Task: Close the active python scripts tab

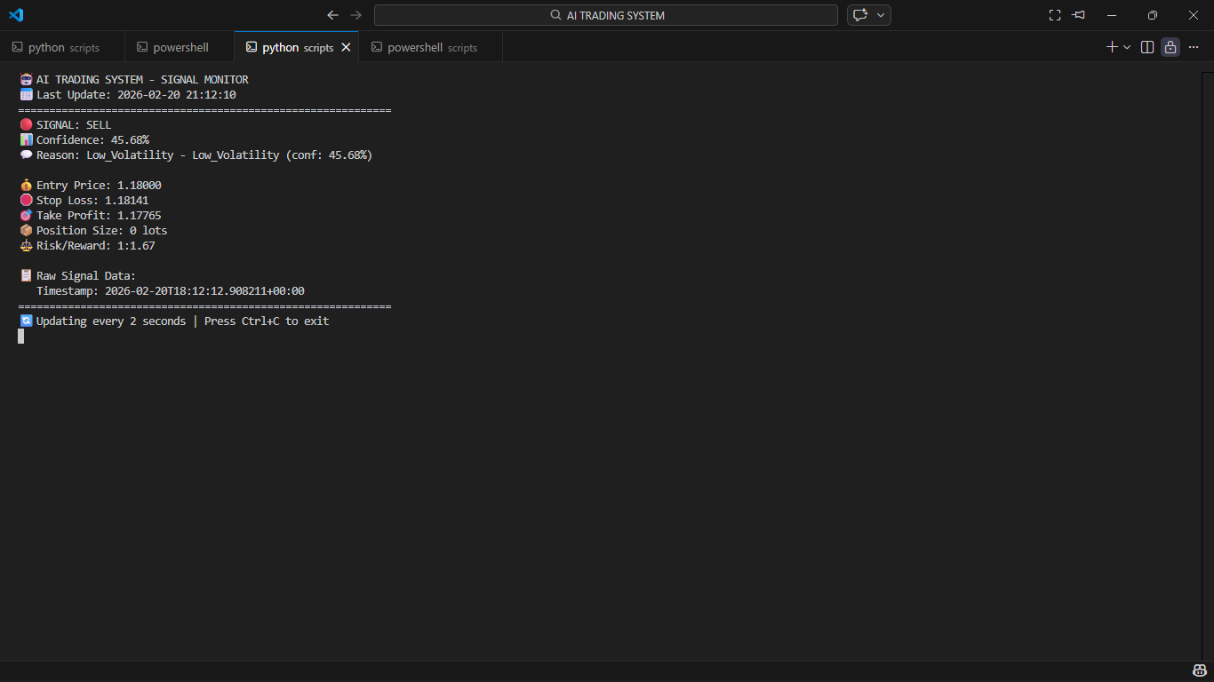Action: click(347, 47)
